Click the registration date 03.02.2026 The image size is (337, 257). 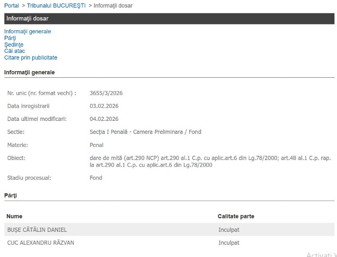[104, 106]
